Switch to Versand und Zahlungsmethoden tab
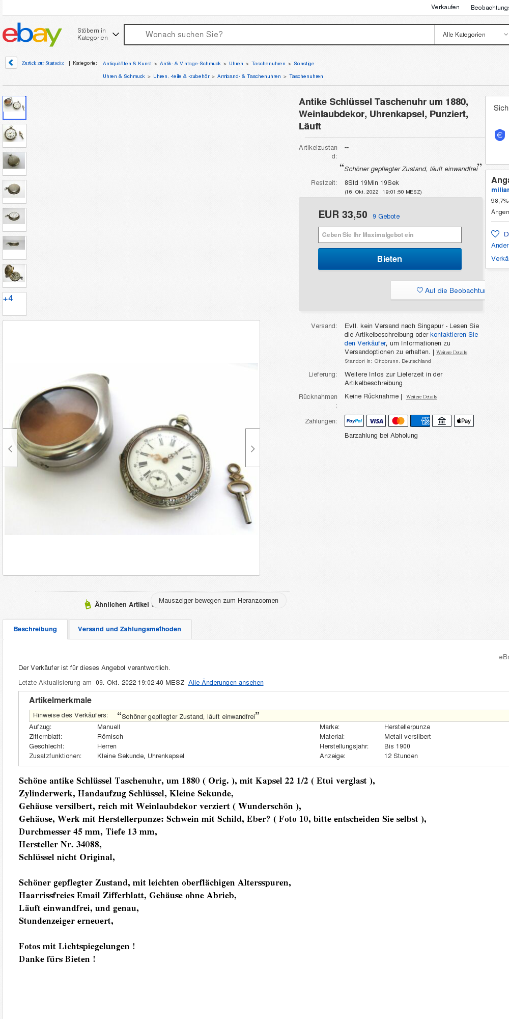 [130, 629]
